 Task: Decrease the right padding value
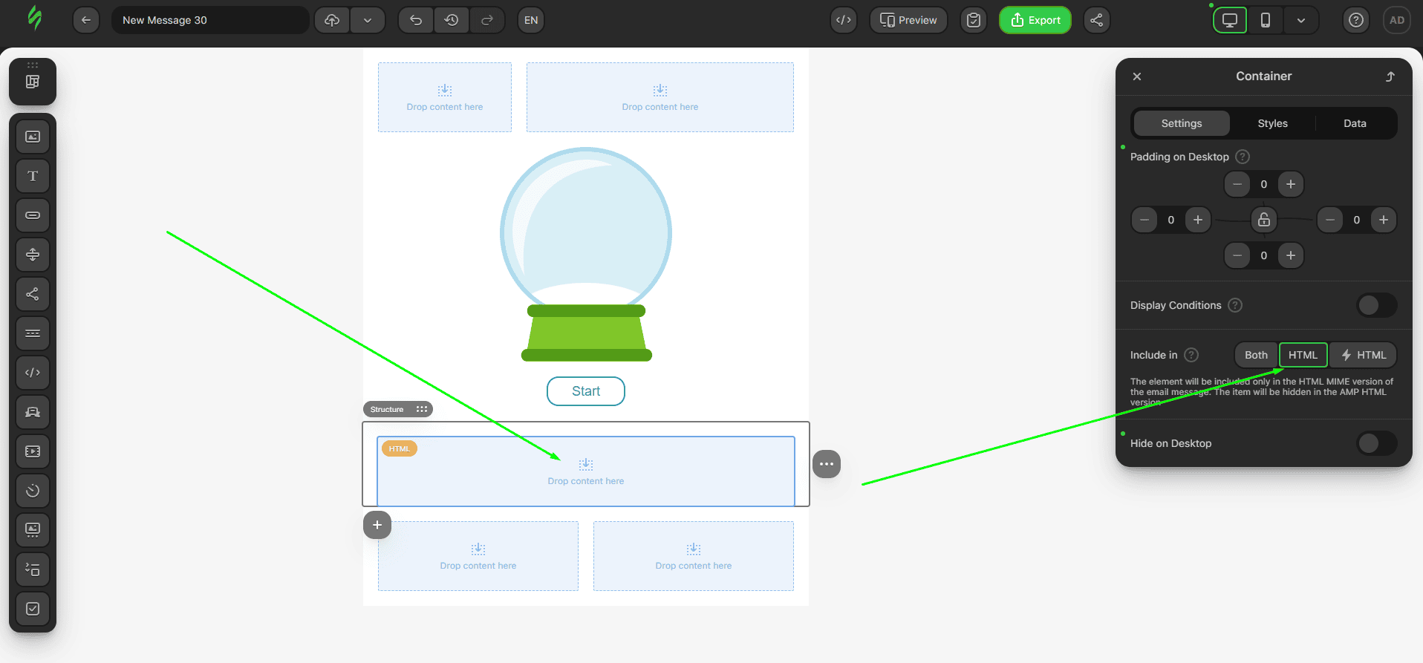coord(1330,220)
